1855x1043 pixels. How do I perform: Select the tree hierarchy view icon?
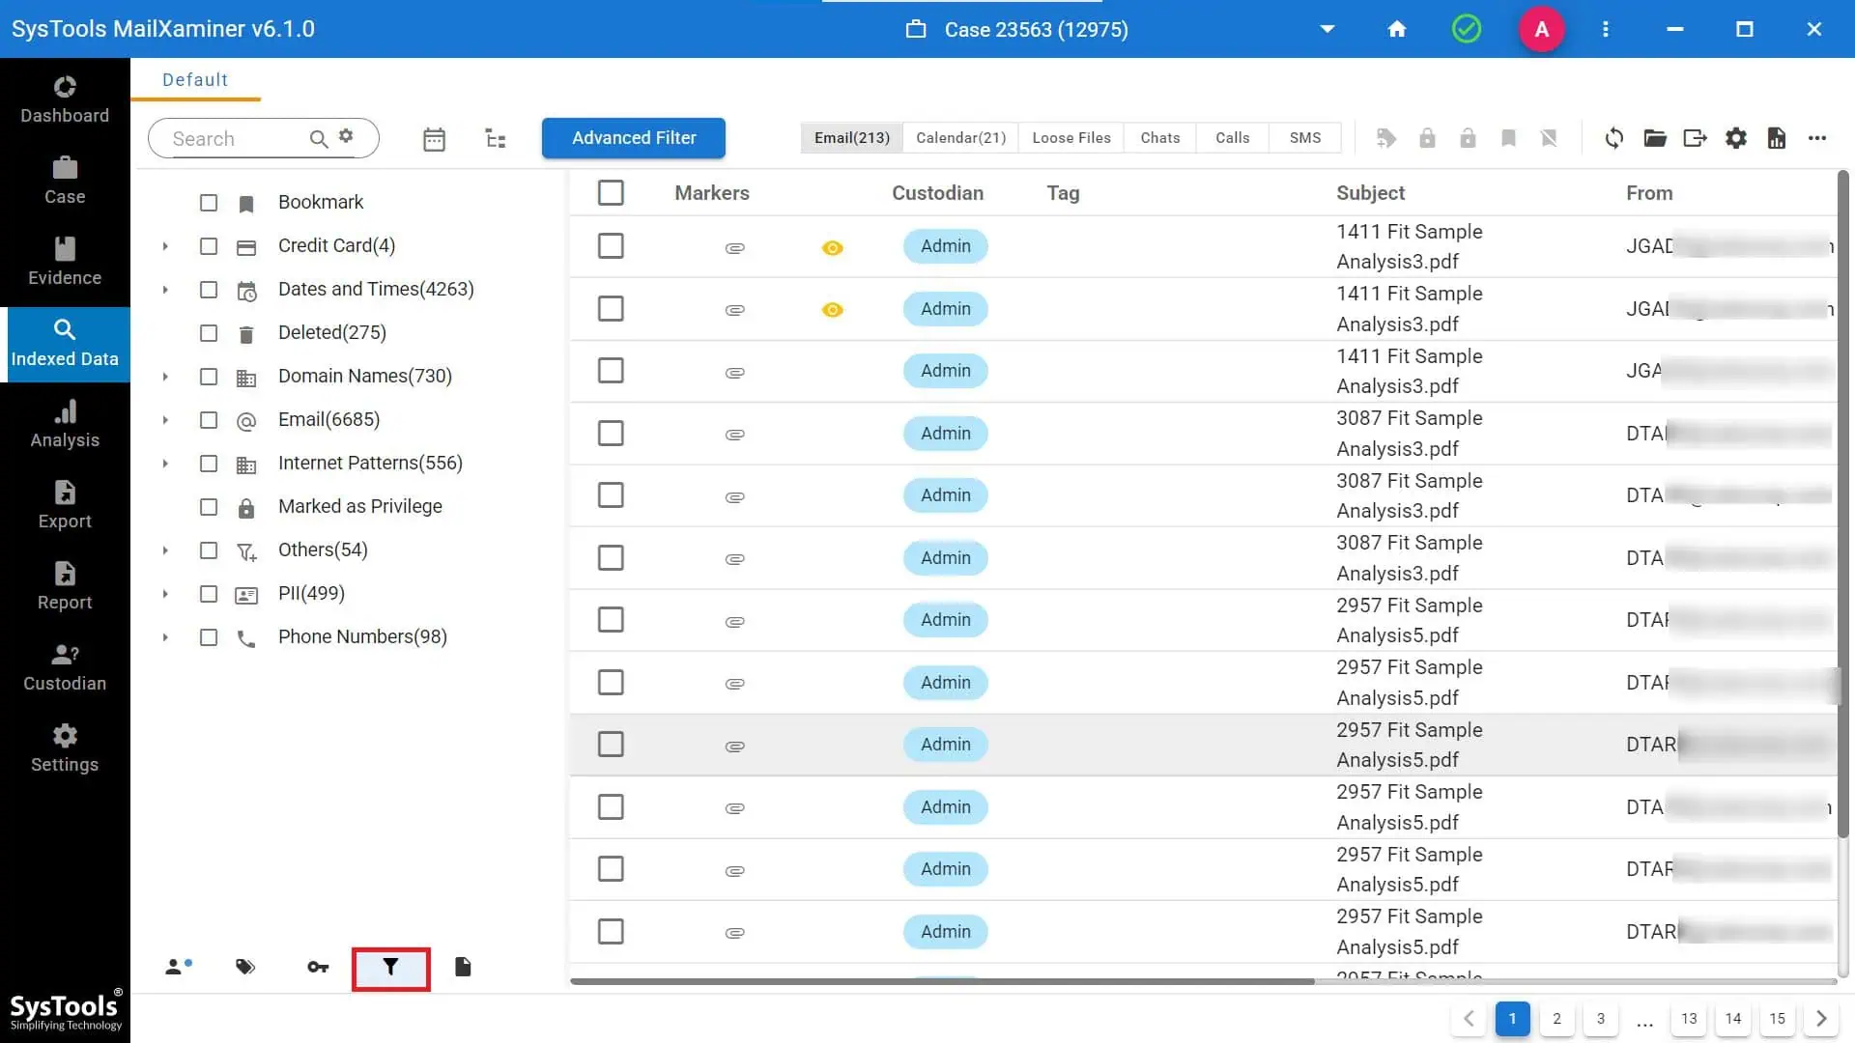coord(495,138)
